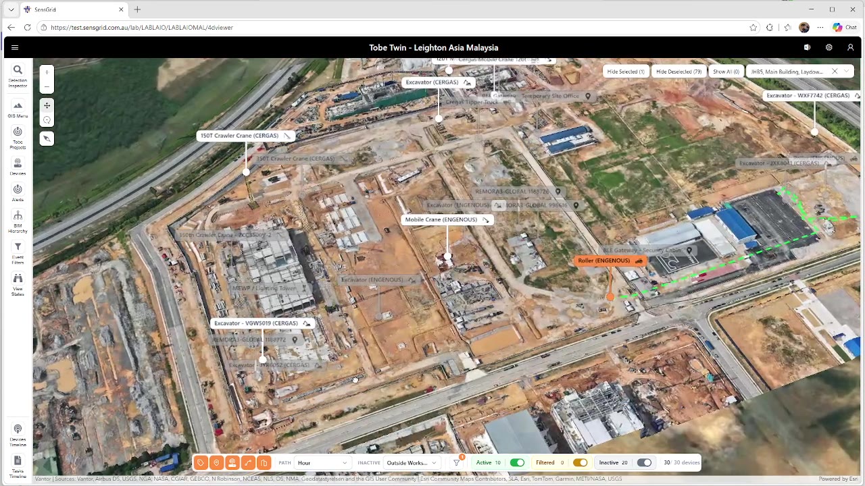Screen dimensions: 865x486
Task: Select the 150T Crawler Crane (CERGAS) label
Action: pos(246,136)
